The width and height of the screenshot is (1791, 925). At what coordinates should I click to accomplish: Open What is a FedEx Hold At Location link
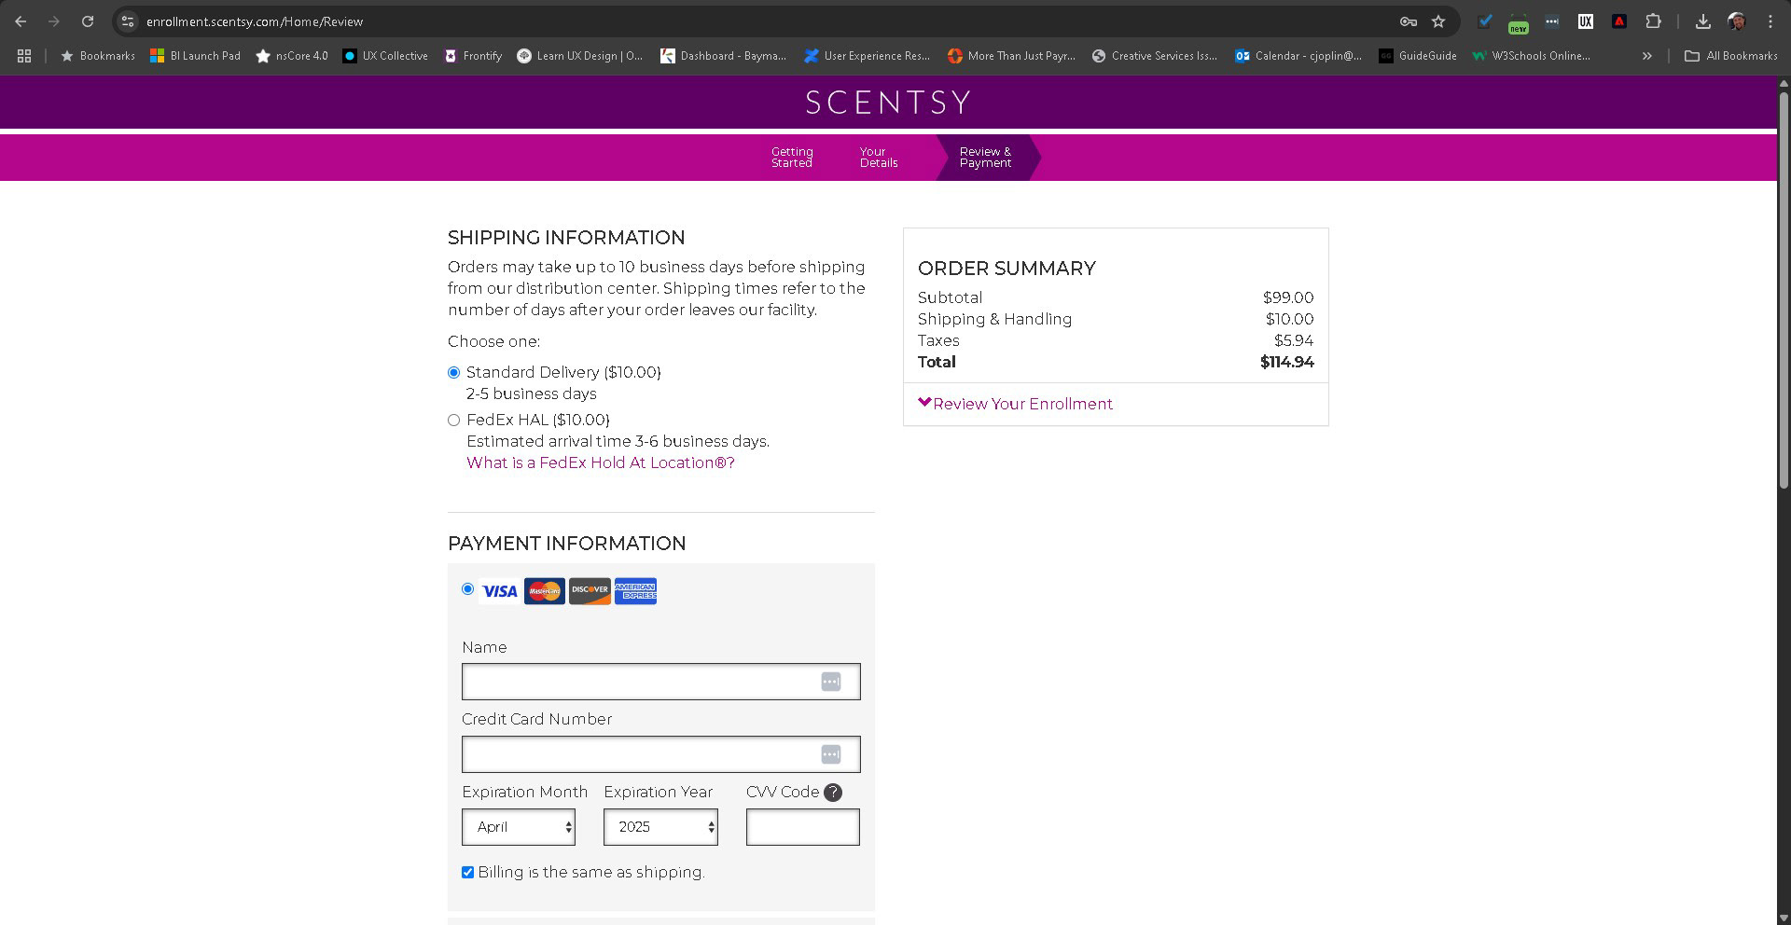pyautogui.click(x=601, y=463)
